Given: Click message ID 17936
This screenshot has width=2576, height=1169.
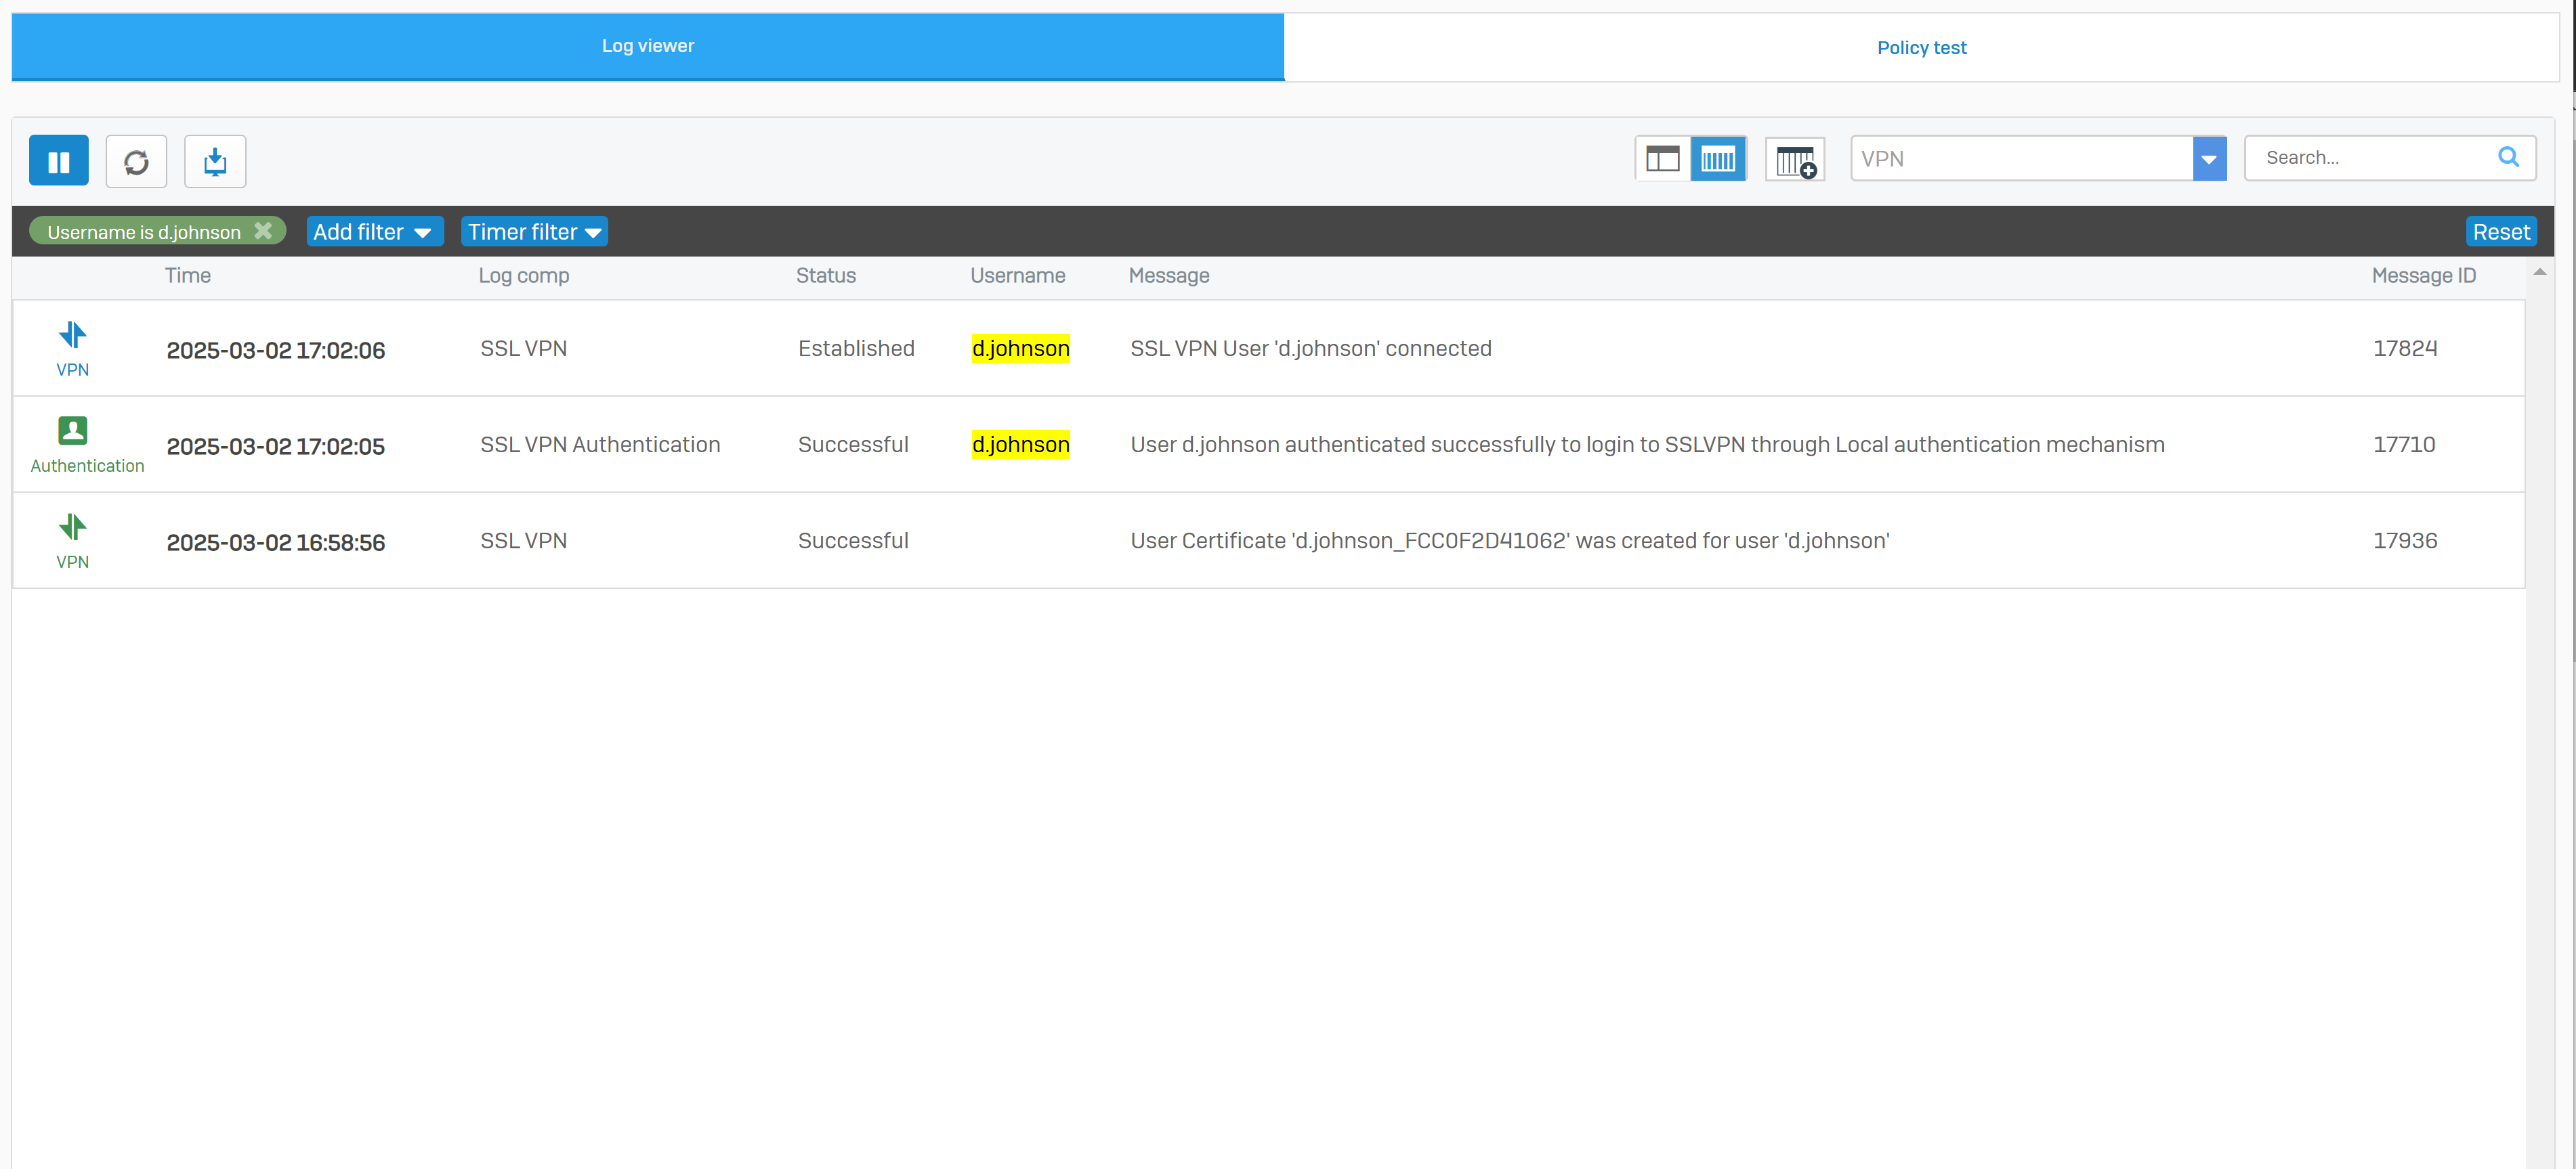Looking at the screenshot, I should click(x=2404, y=541).
